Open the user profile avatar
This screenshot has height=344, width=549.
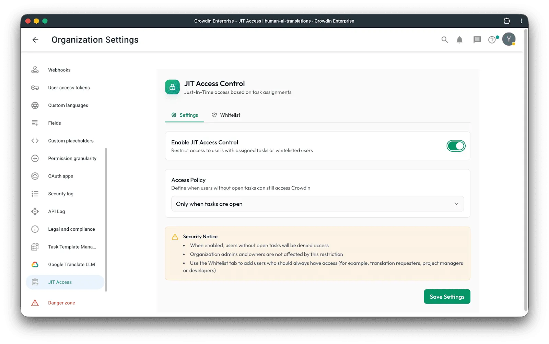point(509,39)
